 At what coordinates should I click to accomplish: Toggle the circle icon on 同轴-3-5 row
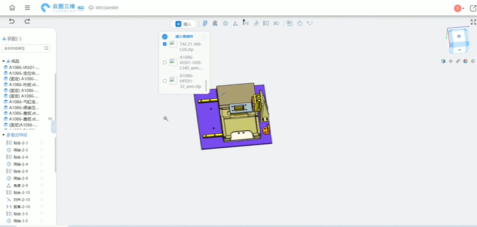(42, 221)
